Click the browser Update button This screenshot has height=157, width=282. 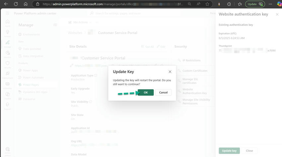[255, 4]
